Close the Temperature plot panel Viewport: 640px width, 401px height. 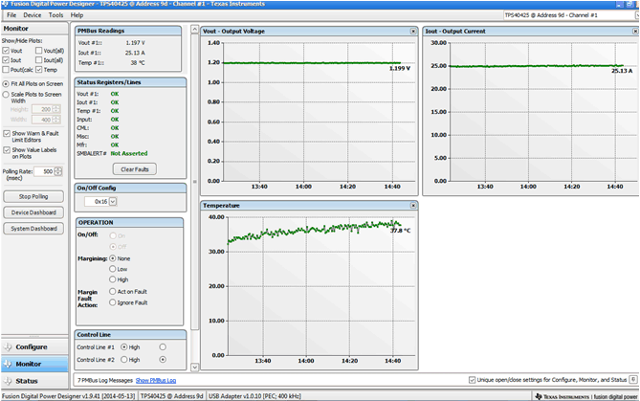[413, 206]
